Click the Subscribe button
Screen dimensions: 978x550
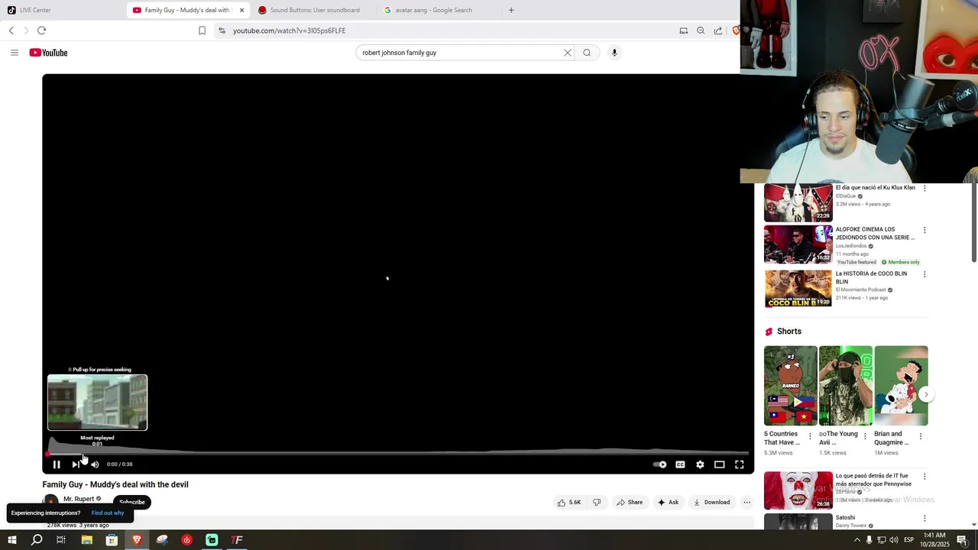click(x=131, y=502)
